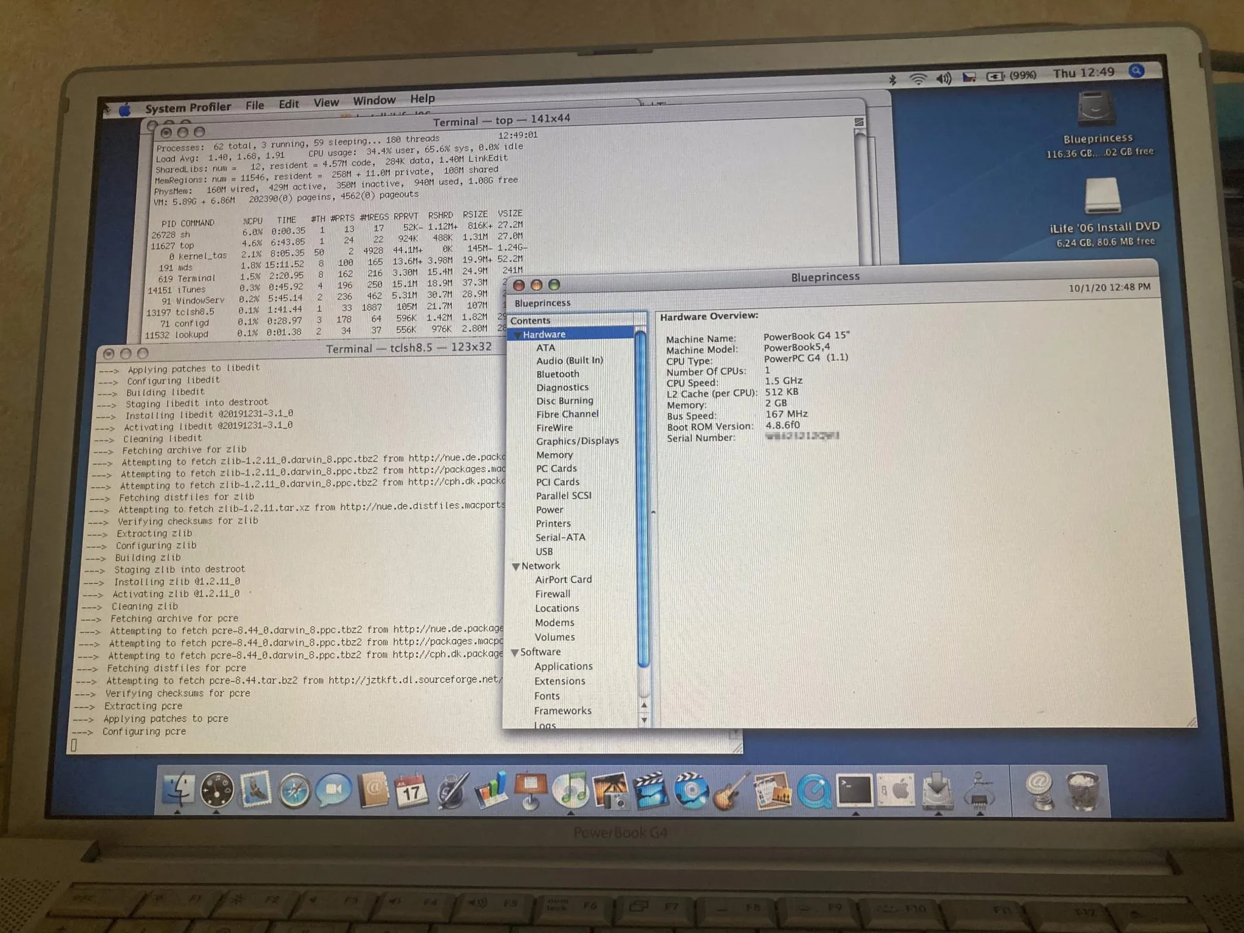The image size is (1244, 933).
Task: Click the hard-drive-with-arrow Dock icon
Action: [937, 790]
